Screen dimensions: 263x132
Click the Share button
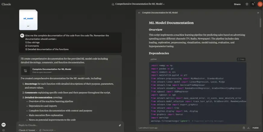coord(237,4)
